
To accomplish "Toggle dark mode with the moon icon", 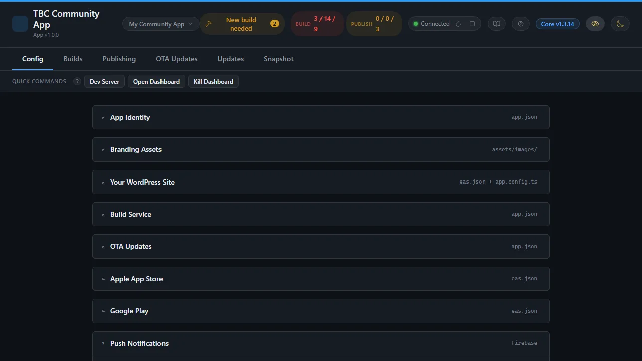I will (620, 24).
